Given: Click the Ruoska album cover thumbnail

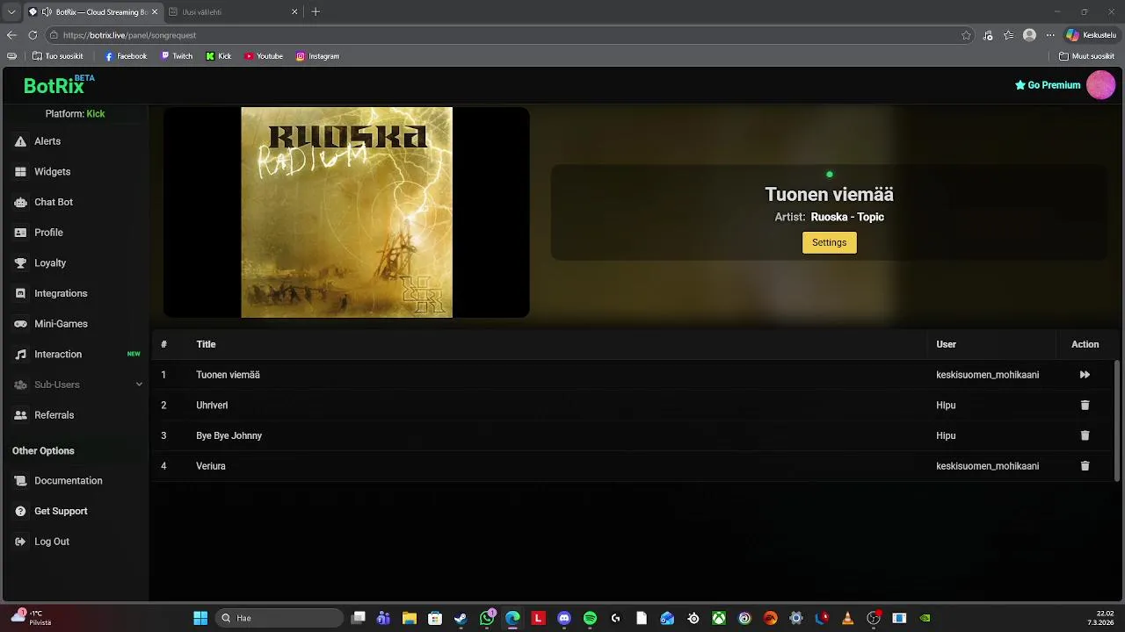Looking at the screenshot, I should (346, 212).
